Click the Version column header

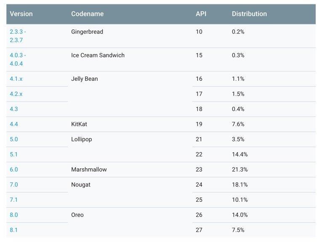pos(21,14)
